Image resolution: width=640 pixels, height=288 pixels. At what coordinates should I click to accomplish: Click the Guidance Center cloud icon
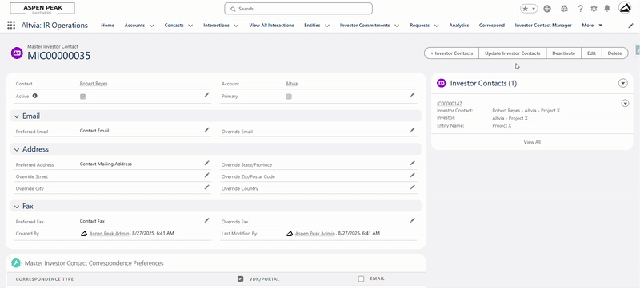click(565, 9)
